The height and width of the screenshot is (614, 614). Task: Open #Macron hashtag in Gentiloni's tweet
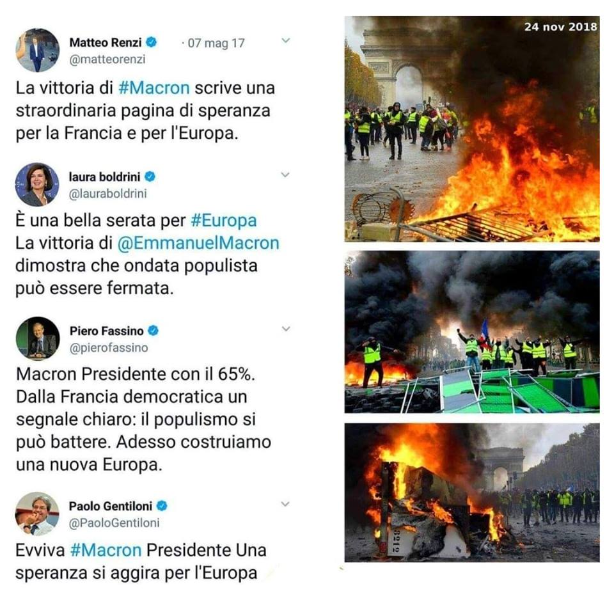(106, 550)
